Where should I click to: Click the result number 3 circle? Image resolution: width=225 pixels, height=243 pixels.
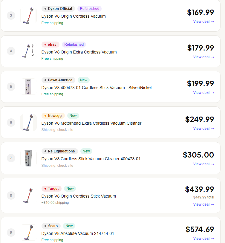tap(11, 16)
